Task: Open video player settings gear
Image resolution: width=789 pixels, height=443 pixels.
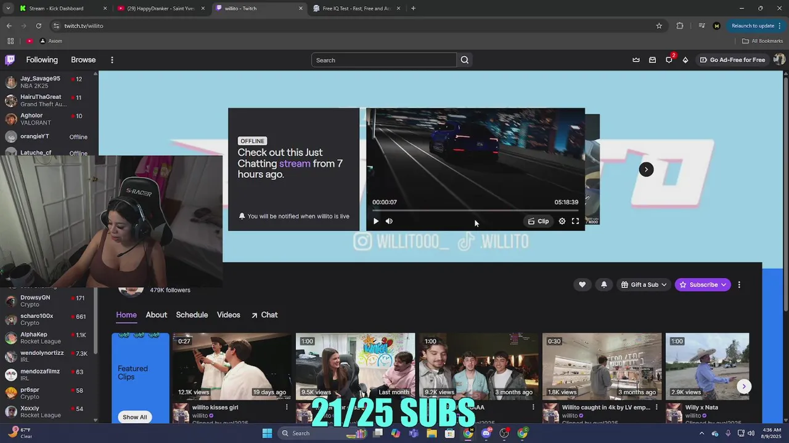Action: click(x=562, y=221)
